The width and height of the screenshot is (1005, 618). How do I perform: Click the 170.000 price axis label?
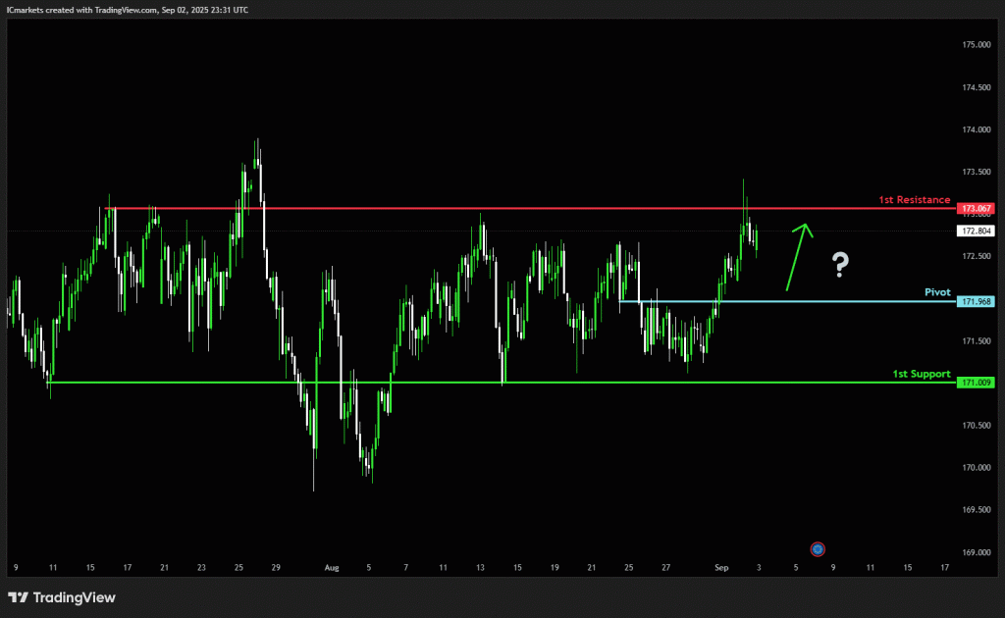pyautogui.click(x=977, y=468)
